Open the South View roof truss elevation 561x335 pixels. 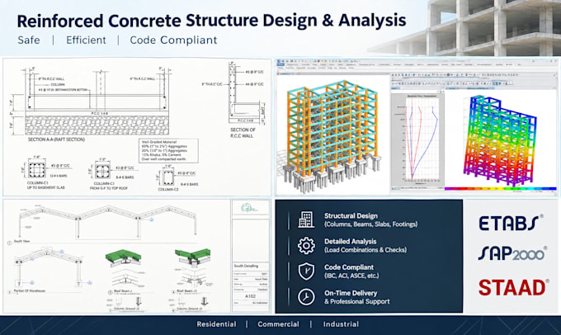107,222
